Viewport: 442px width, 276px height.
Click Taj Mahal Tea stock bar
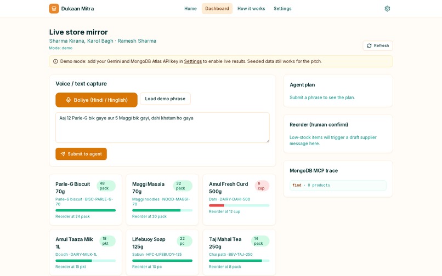[239, 261]
